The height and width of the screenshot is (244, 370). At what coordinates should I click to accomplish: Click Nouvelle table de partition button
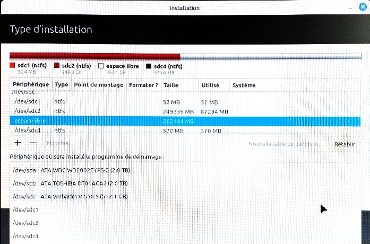tap(285, 144)
